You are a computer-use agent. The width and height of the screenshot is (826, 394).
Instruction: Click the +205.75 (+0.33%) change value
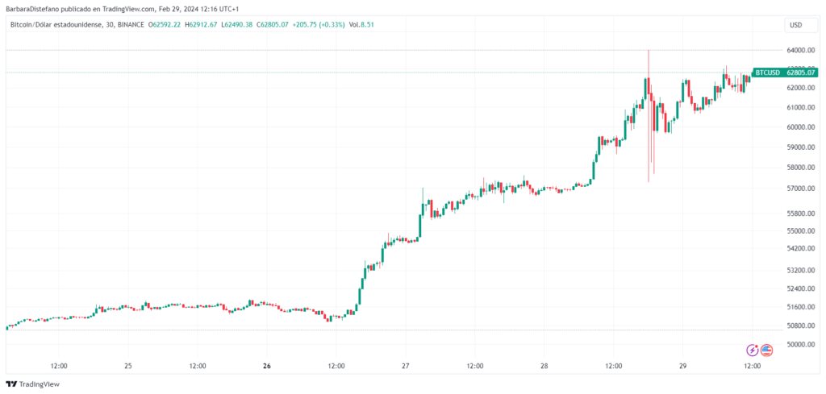pos(322,24)
